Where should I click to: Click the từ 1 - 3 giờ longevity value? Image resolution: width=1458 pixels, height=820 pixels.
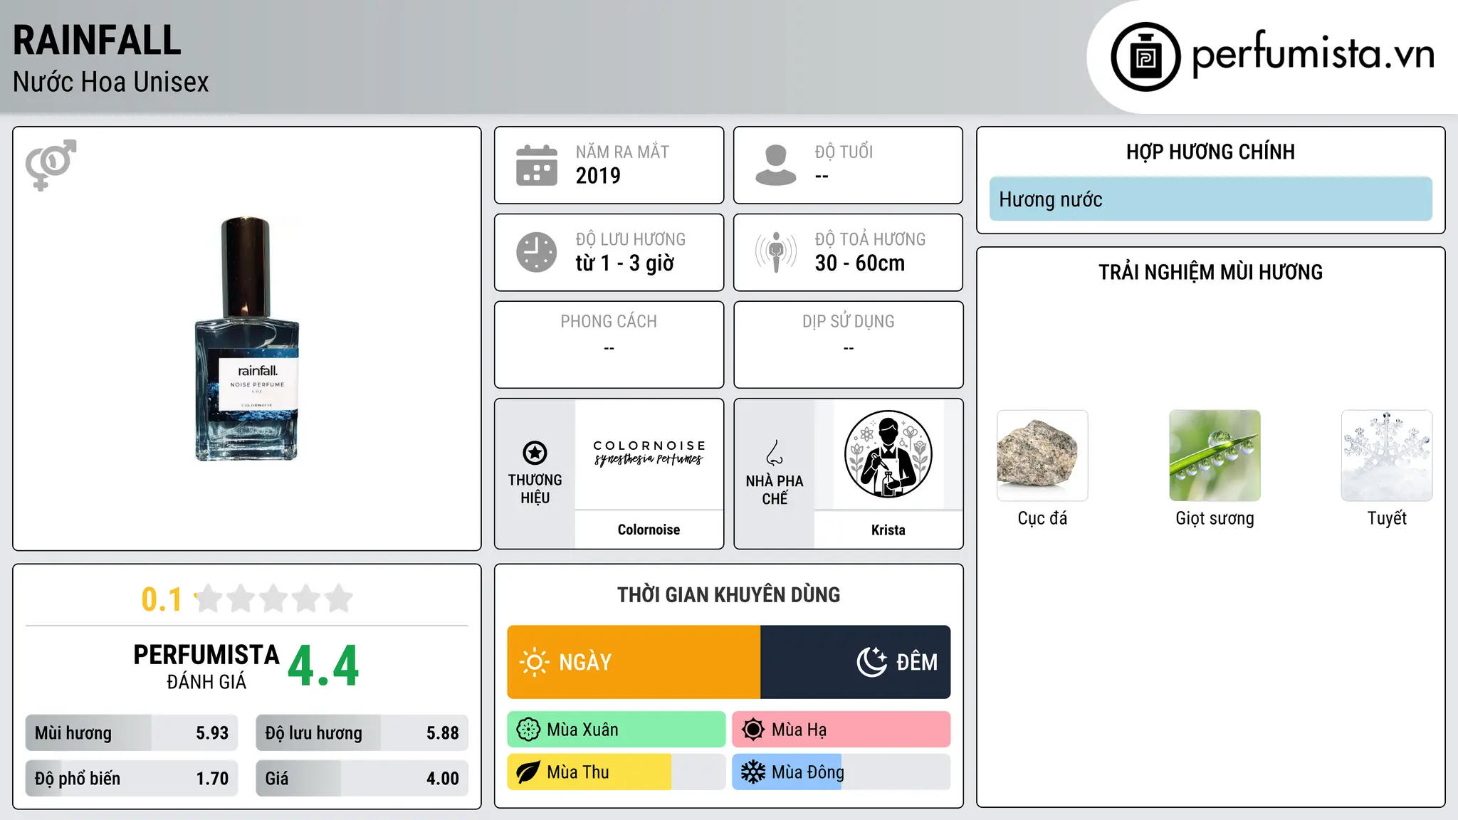coord(625,263)
